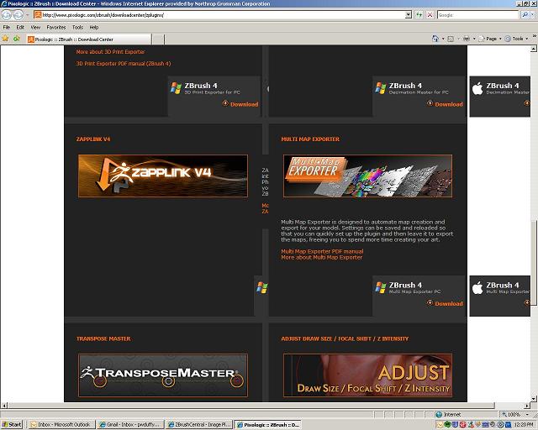Click the Page command bar icon
This screenshot has height=430, width=538.
coord(482,39)
